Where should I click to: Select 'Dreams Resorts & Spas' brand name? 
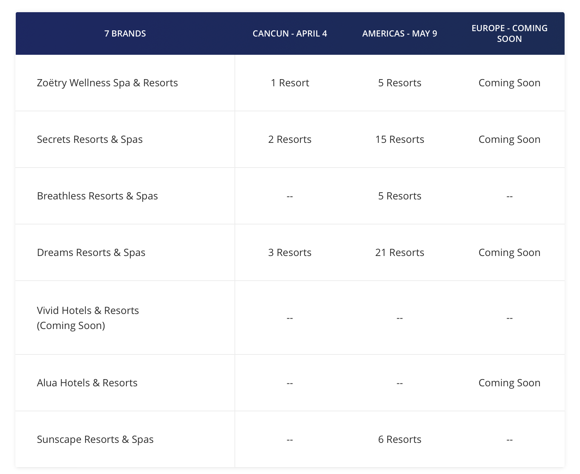(91, 253)
